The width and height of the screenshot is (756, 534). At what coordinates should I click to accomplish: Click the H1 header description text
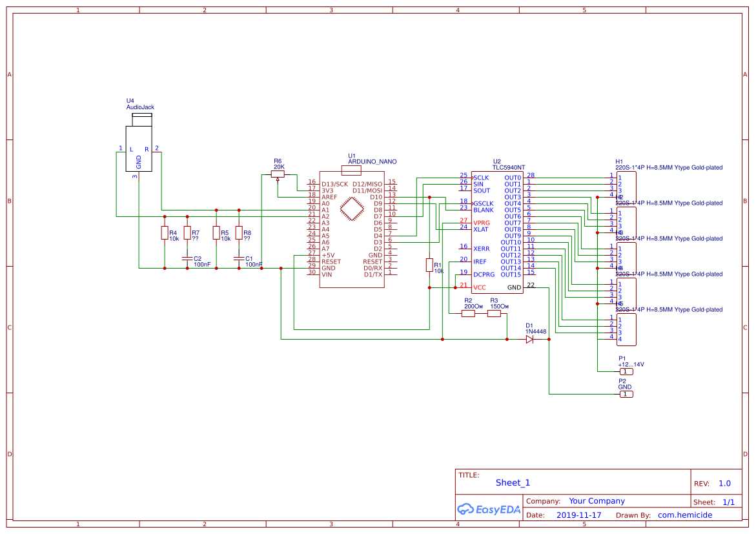669,168
